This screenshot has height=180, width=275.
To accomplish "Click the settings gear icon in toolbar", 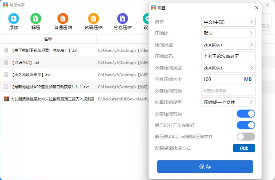I will [x=146, y=19].
